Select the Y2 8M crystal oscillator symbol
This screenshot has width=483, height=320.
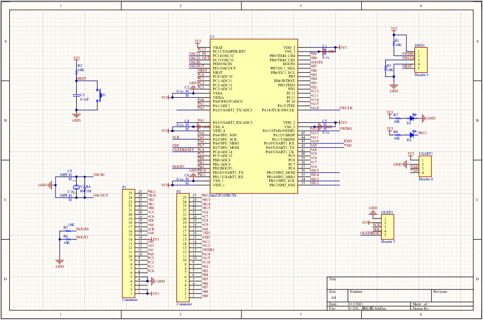click(x=76, y=187)
